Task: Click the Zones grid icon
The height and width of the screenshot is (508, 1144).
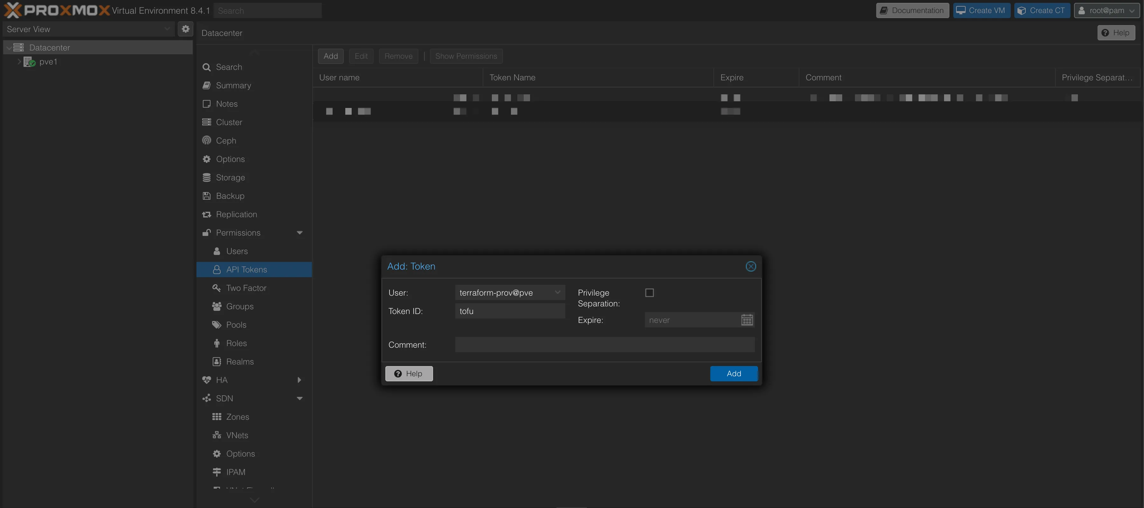Action: pyautogui.click(x=217, y=417)
